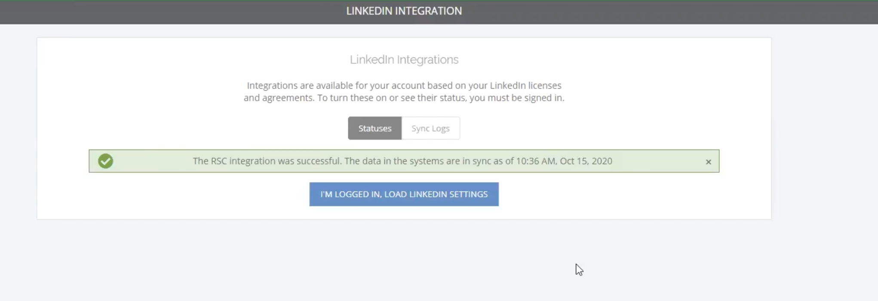This screenshot has height=301, width=878.
Task: Click the word Statuses in the toggle
Action: (x=375, y=128)
